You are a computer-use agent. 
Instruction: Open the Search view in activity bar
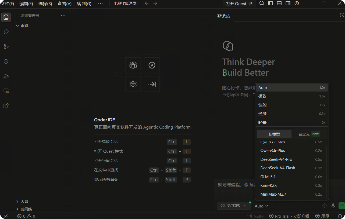pos(6,32)
